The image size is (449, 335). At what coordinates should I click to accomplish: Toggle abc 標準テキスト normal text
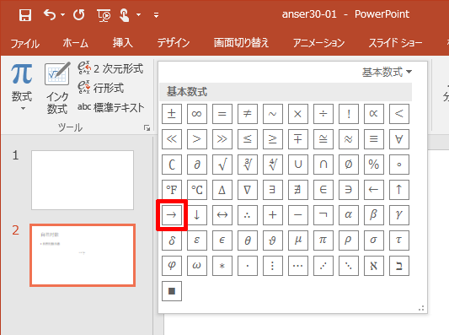coord(111,107)
